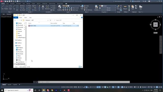Screen dimensions: 163x92
Task: Switch to large icons view in Explorer
Action: click(81, 67)
